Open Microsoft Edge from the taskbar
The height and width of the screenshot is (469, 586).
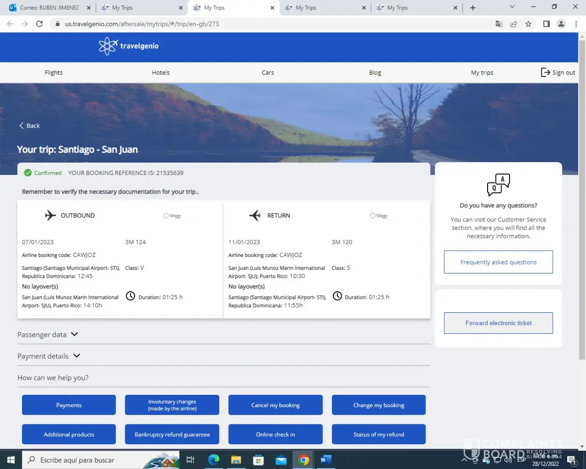tap(214, 460)
